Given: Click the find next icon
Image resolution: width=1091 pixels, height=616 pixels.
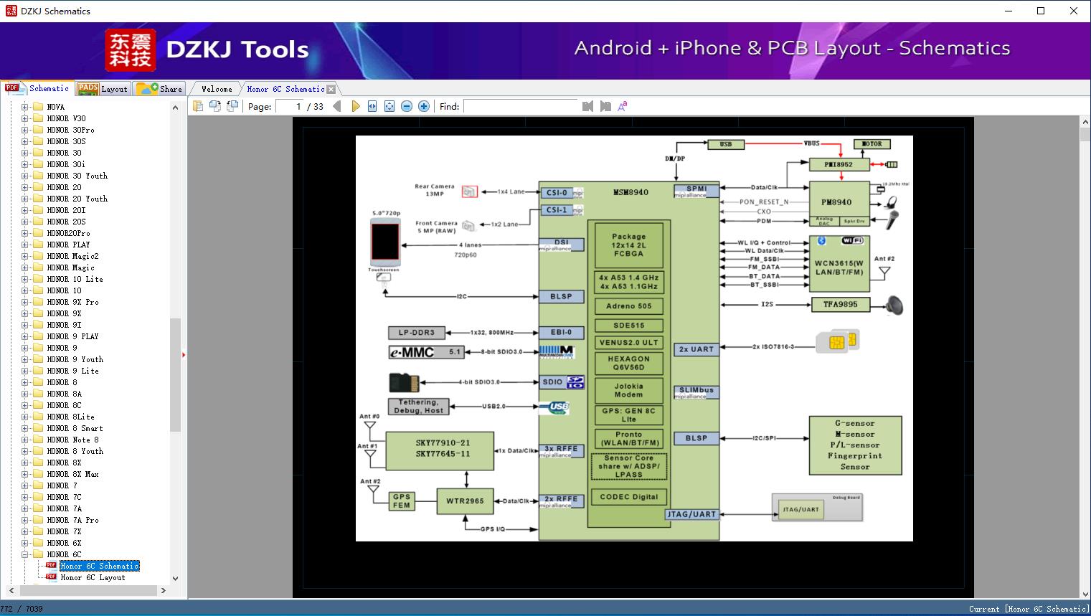Looking at the screenshot, I should 605,106.
